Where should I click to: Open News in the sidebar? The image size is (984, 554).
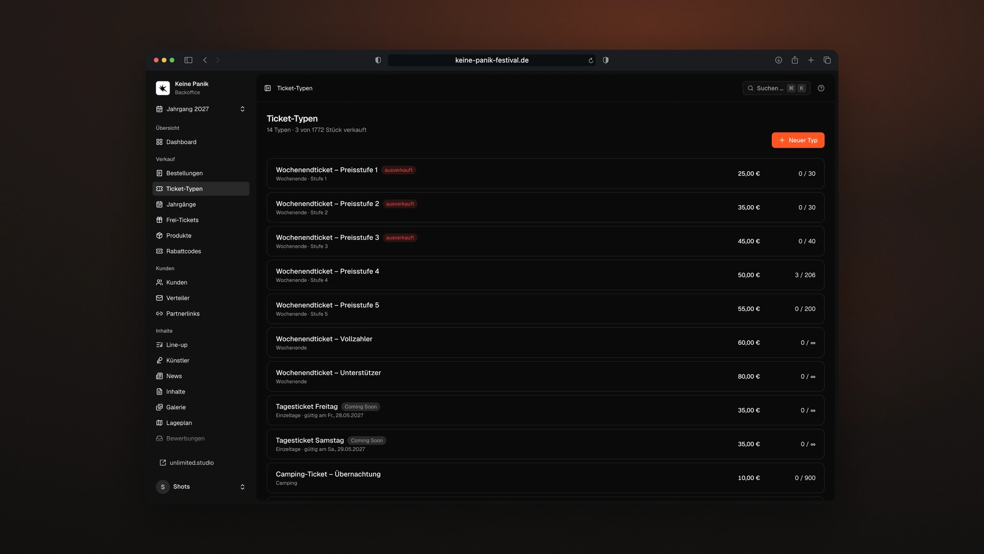pyautogui.click(x=201, y=376)
